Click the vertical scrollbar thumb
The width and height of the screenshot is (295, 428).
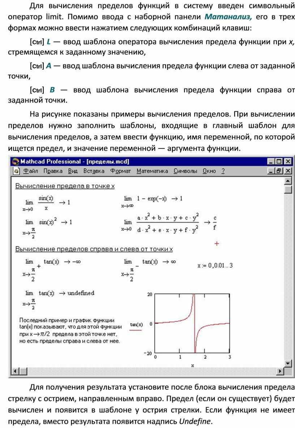tap(288, 189)
